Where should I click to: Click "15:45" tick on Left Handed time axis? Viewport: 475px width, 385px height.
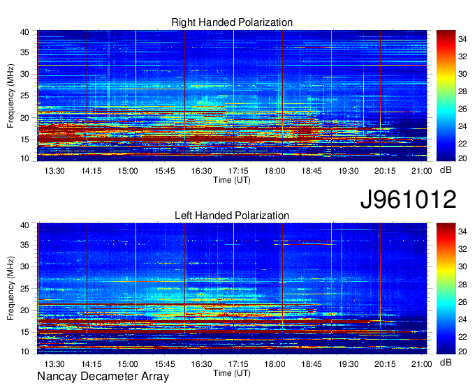pos(164,364)
